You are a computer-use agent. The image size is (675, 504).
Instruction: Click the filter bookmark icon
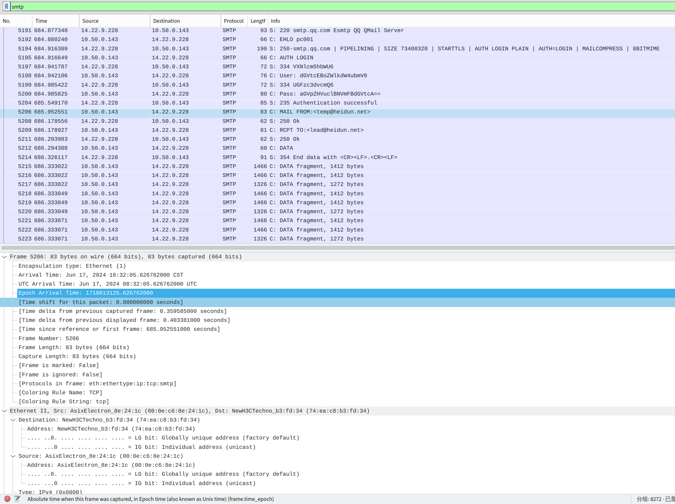(6, 7)
